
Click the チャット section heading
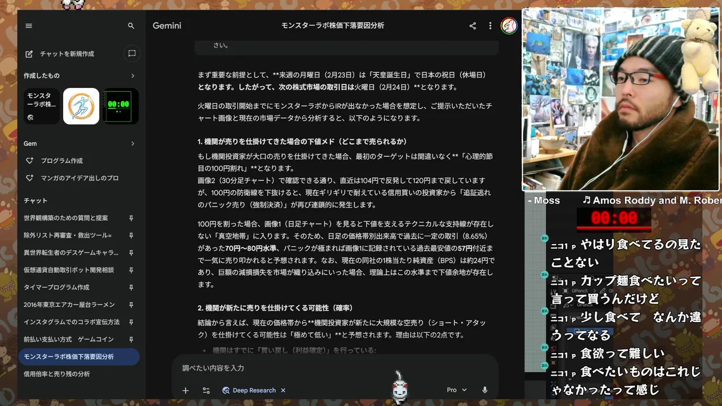[x=36, y=201]
